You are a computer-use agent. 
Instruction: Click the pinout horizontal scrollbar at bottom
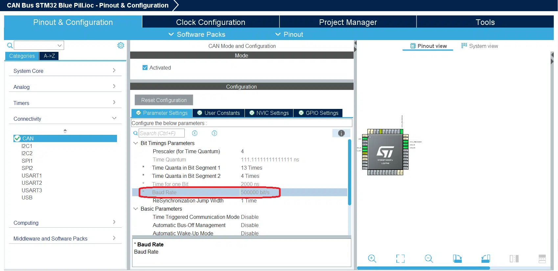[423, 268]
